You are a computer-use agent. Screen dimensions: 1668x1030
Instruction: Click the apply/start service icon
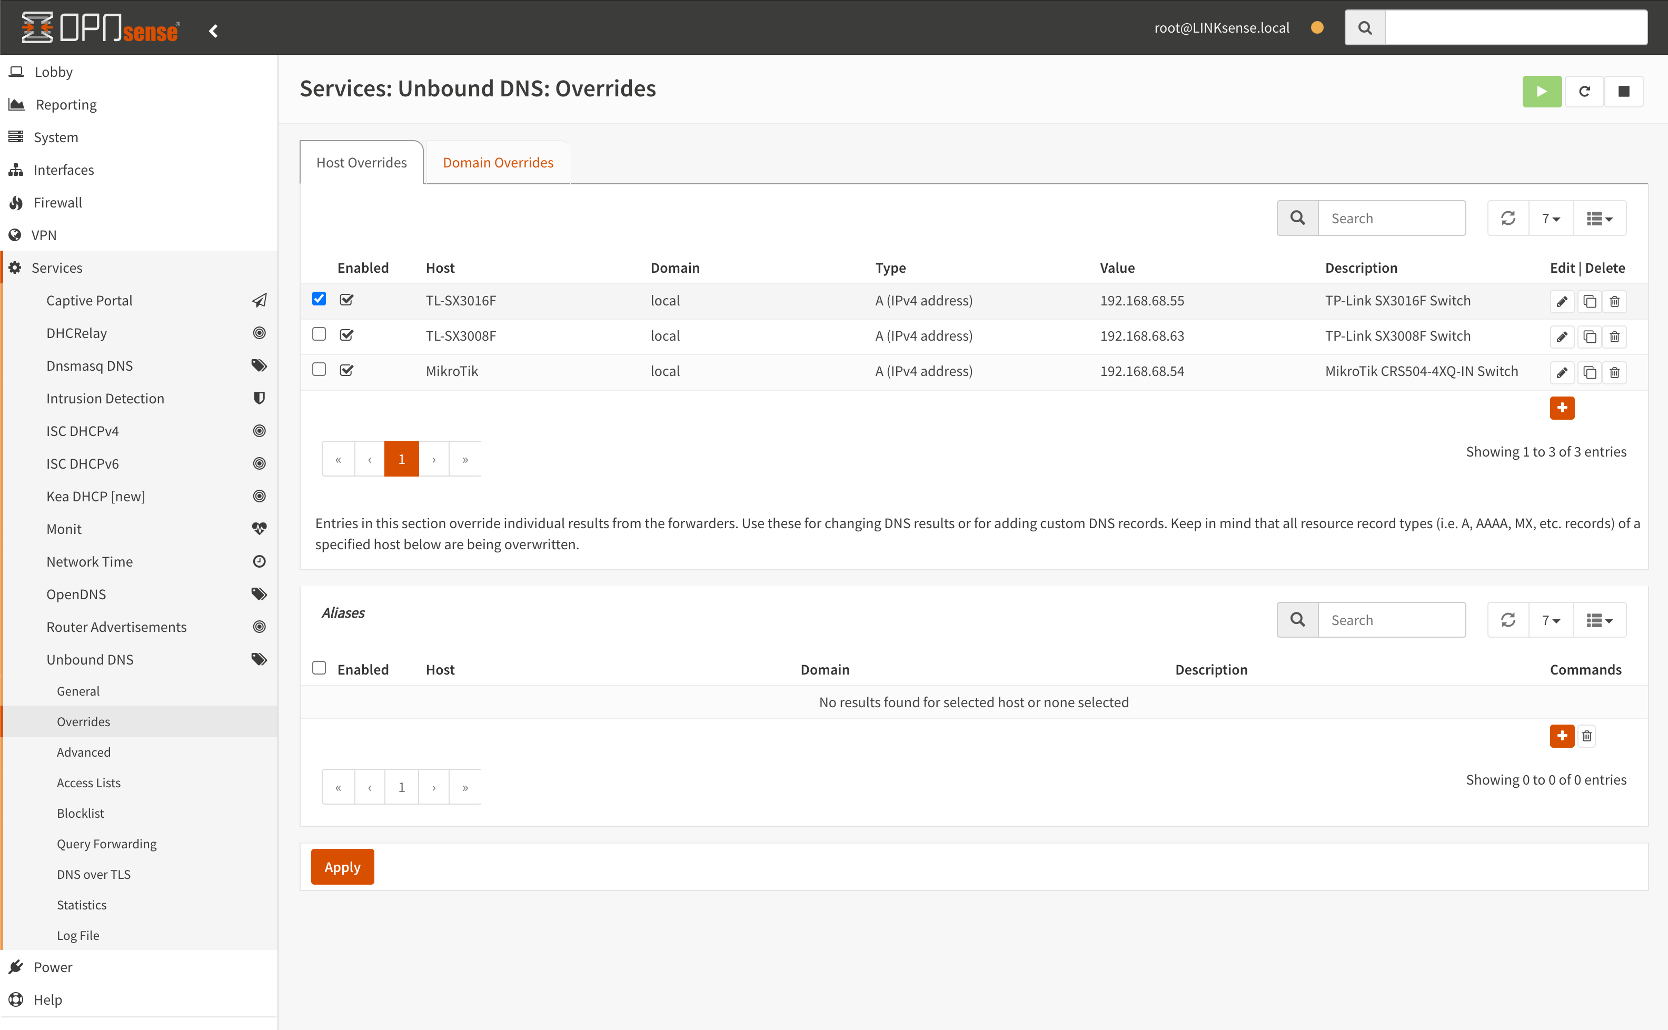coord(1542,91)
